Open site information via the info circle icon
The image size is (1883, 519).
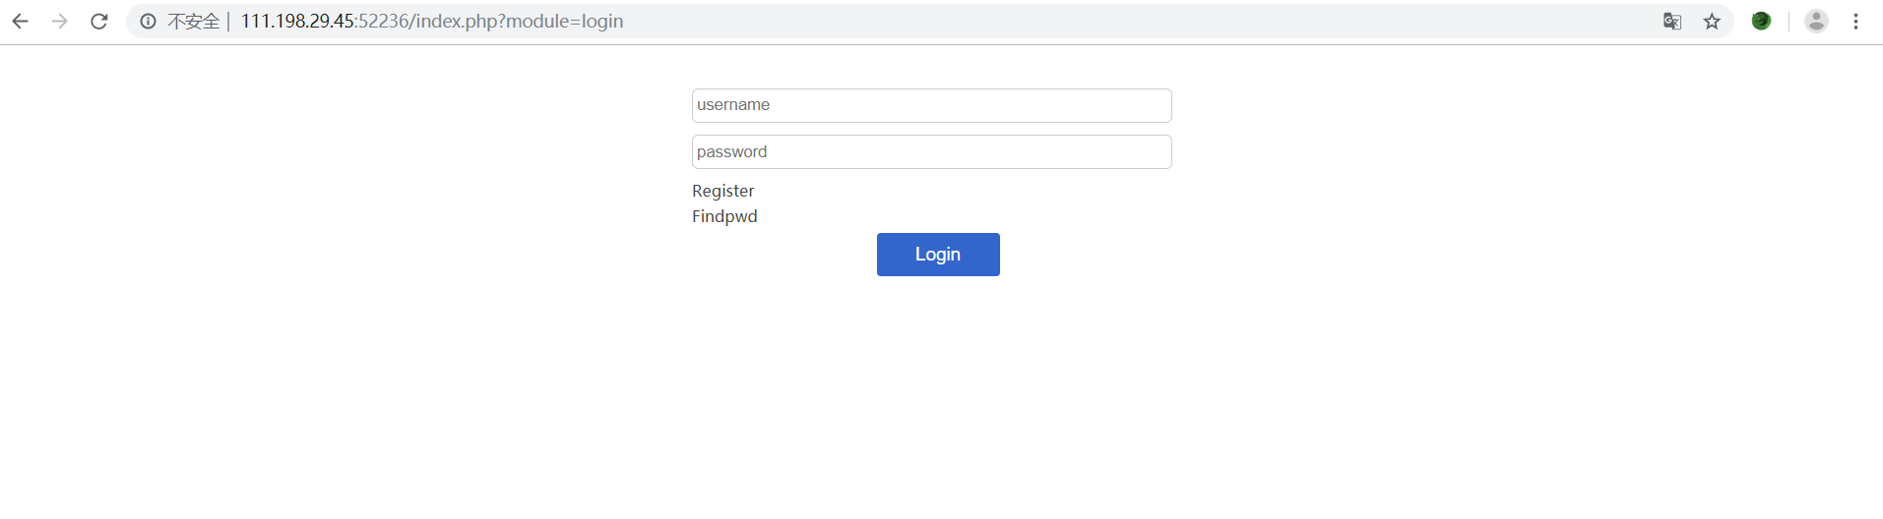(x=148, y=22)
